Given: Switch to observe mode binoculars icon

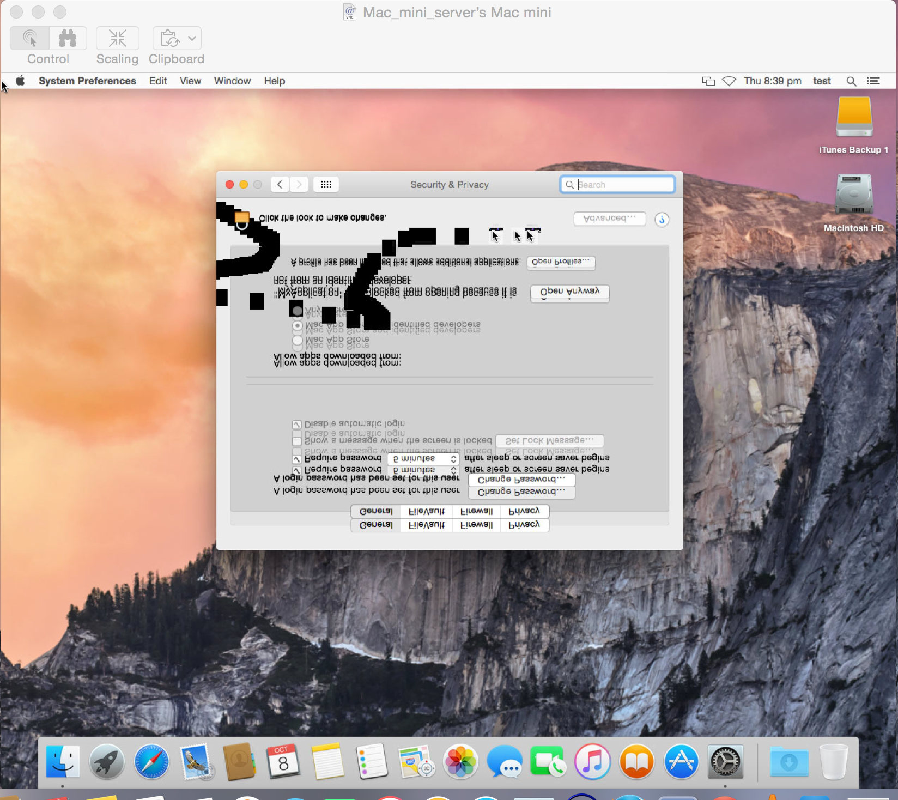Looking at the screenshot, I should pyautogui.click(x=68, y=38).
